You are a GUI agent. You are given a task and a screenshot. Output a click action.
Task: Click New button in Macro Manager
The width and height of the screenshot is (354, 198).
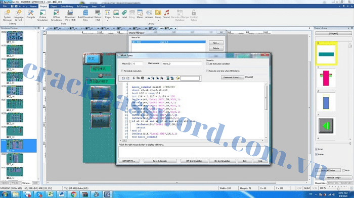216,43
